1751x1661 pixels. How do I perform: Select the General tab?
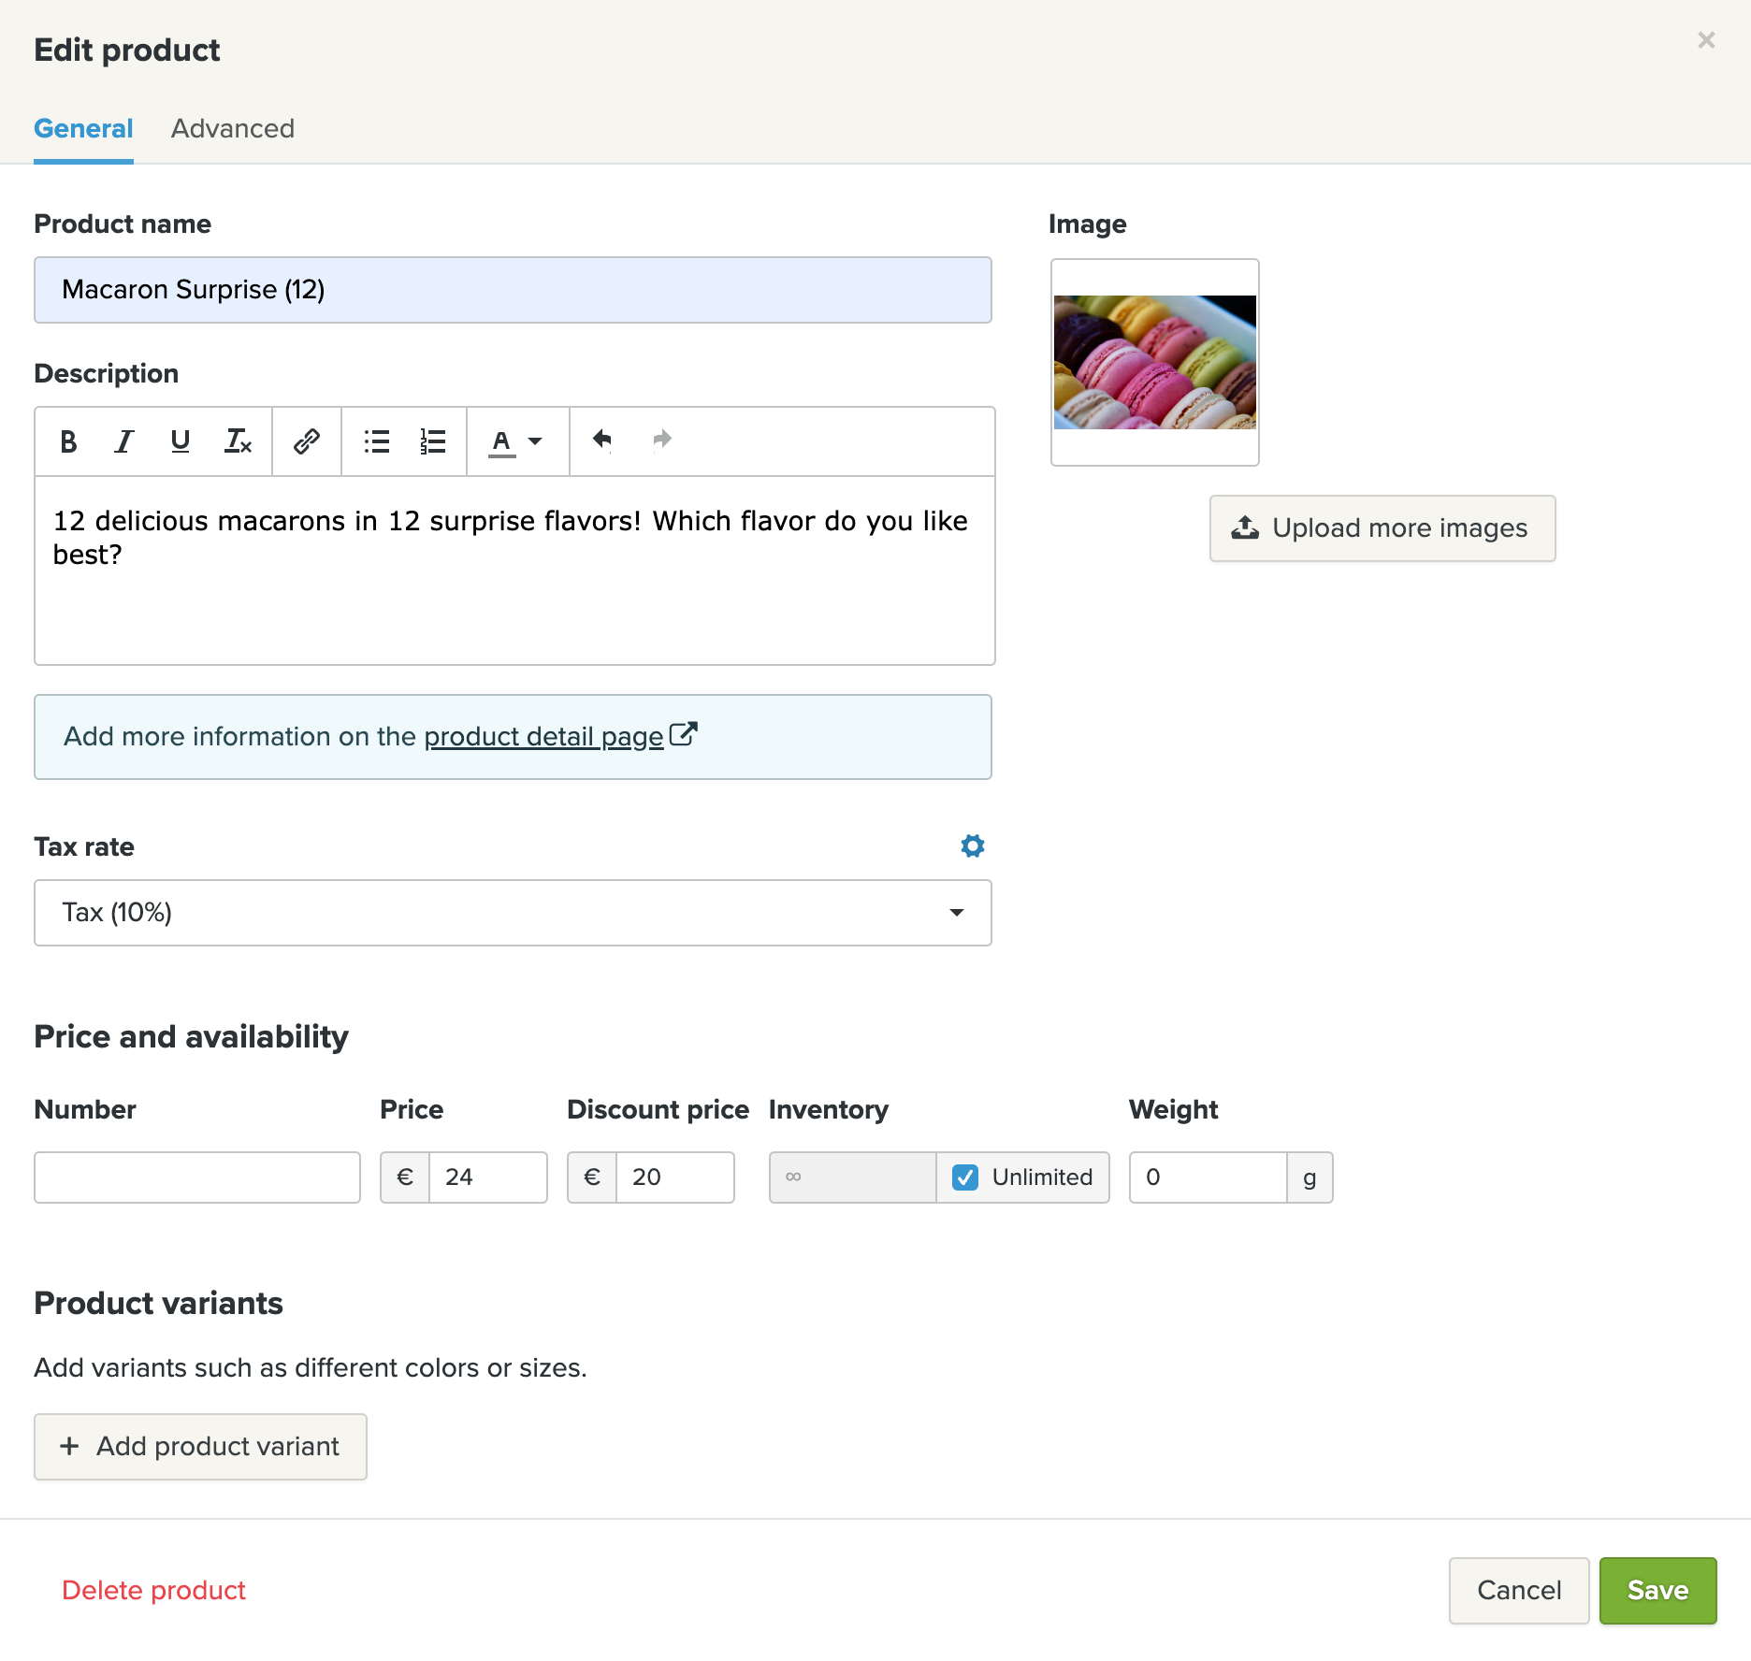83,128
